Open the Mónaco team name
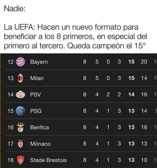The image size is (157, 168). click(x=40, y=144)
